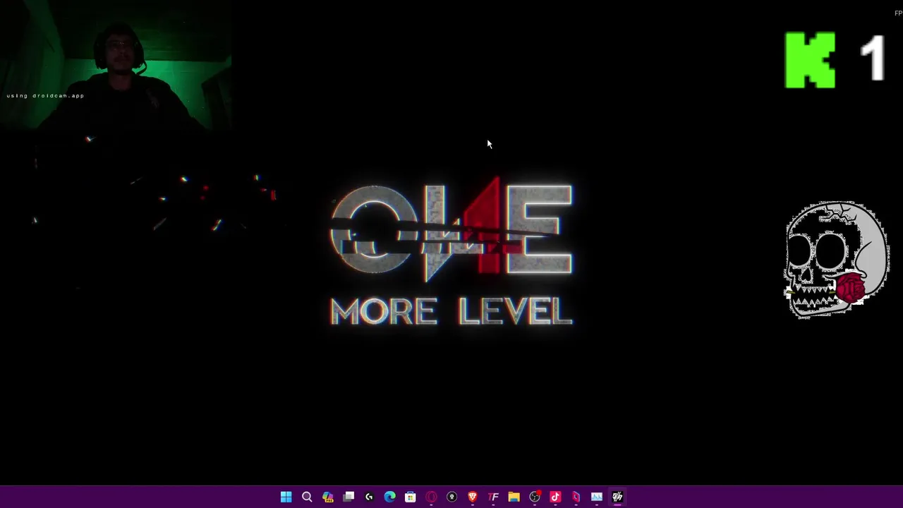This screenshot has height=508, width=903.
Task: Open the Windows Start menu
Action: pyautogui.click(x=286, y=497)
